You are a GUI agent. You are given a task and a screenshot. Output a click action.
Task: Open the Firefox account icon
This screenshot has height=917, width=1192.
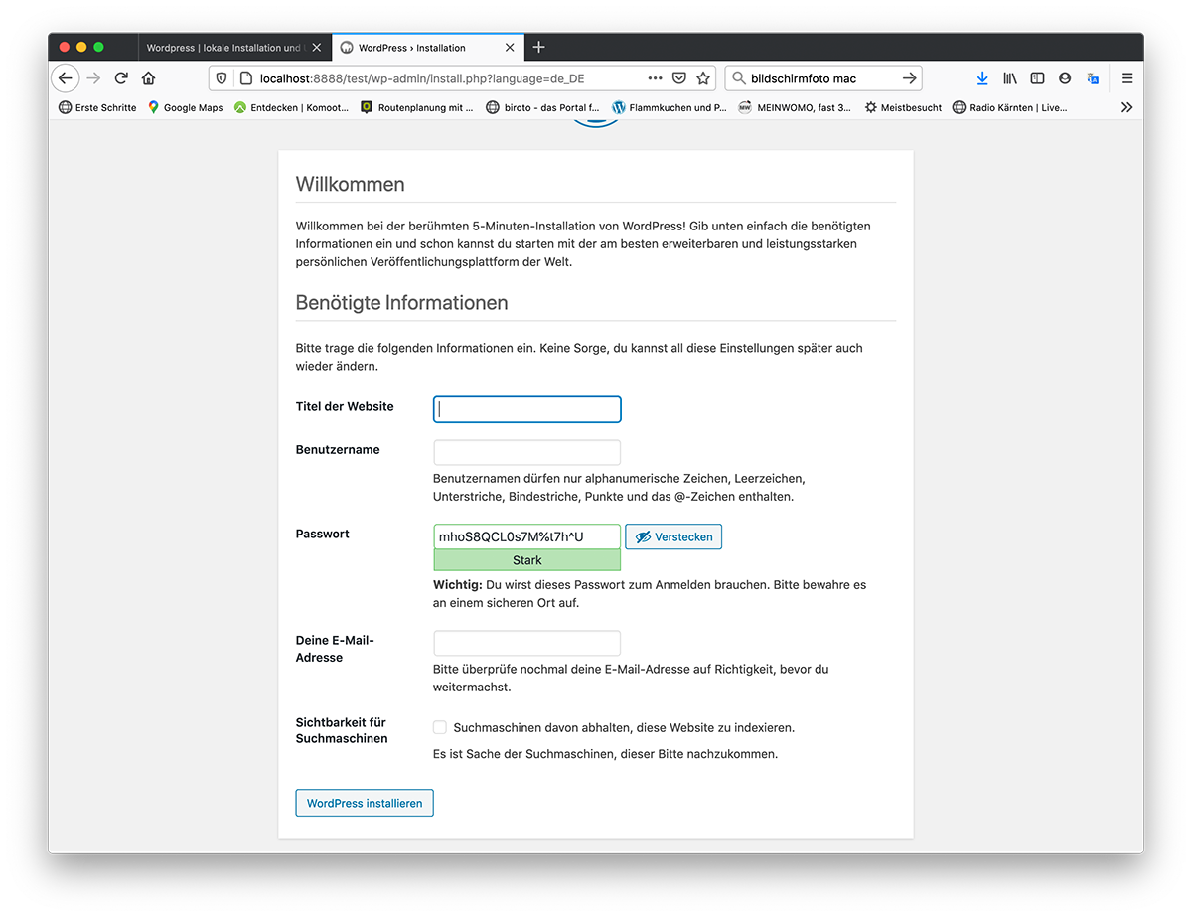pyautogui.click(x=1065, y=78)
